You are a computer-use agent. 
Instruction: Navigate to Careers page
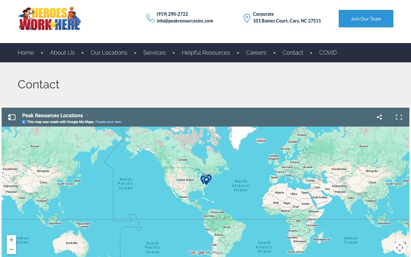pyautogui.click(x=256, y=53)
